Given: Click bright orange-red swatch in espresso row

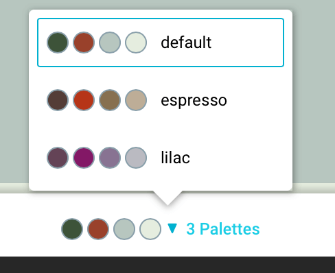Looking at the screenshot, I should (84, 100).
